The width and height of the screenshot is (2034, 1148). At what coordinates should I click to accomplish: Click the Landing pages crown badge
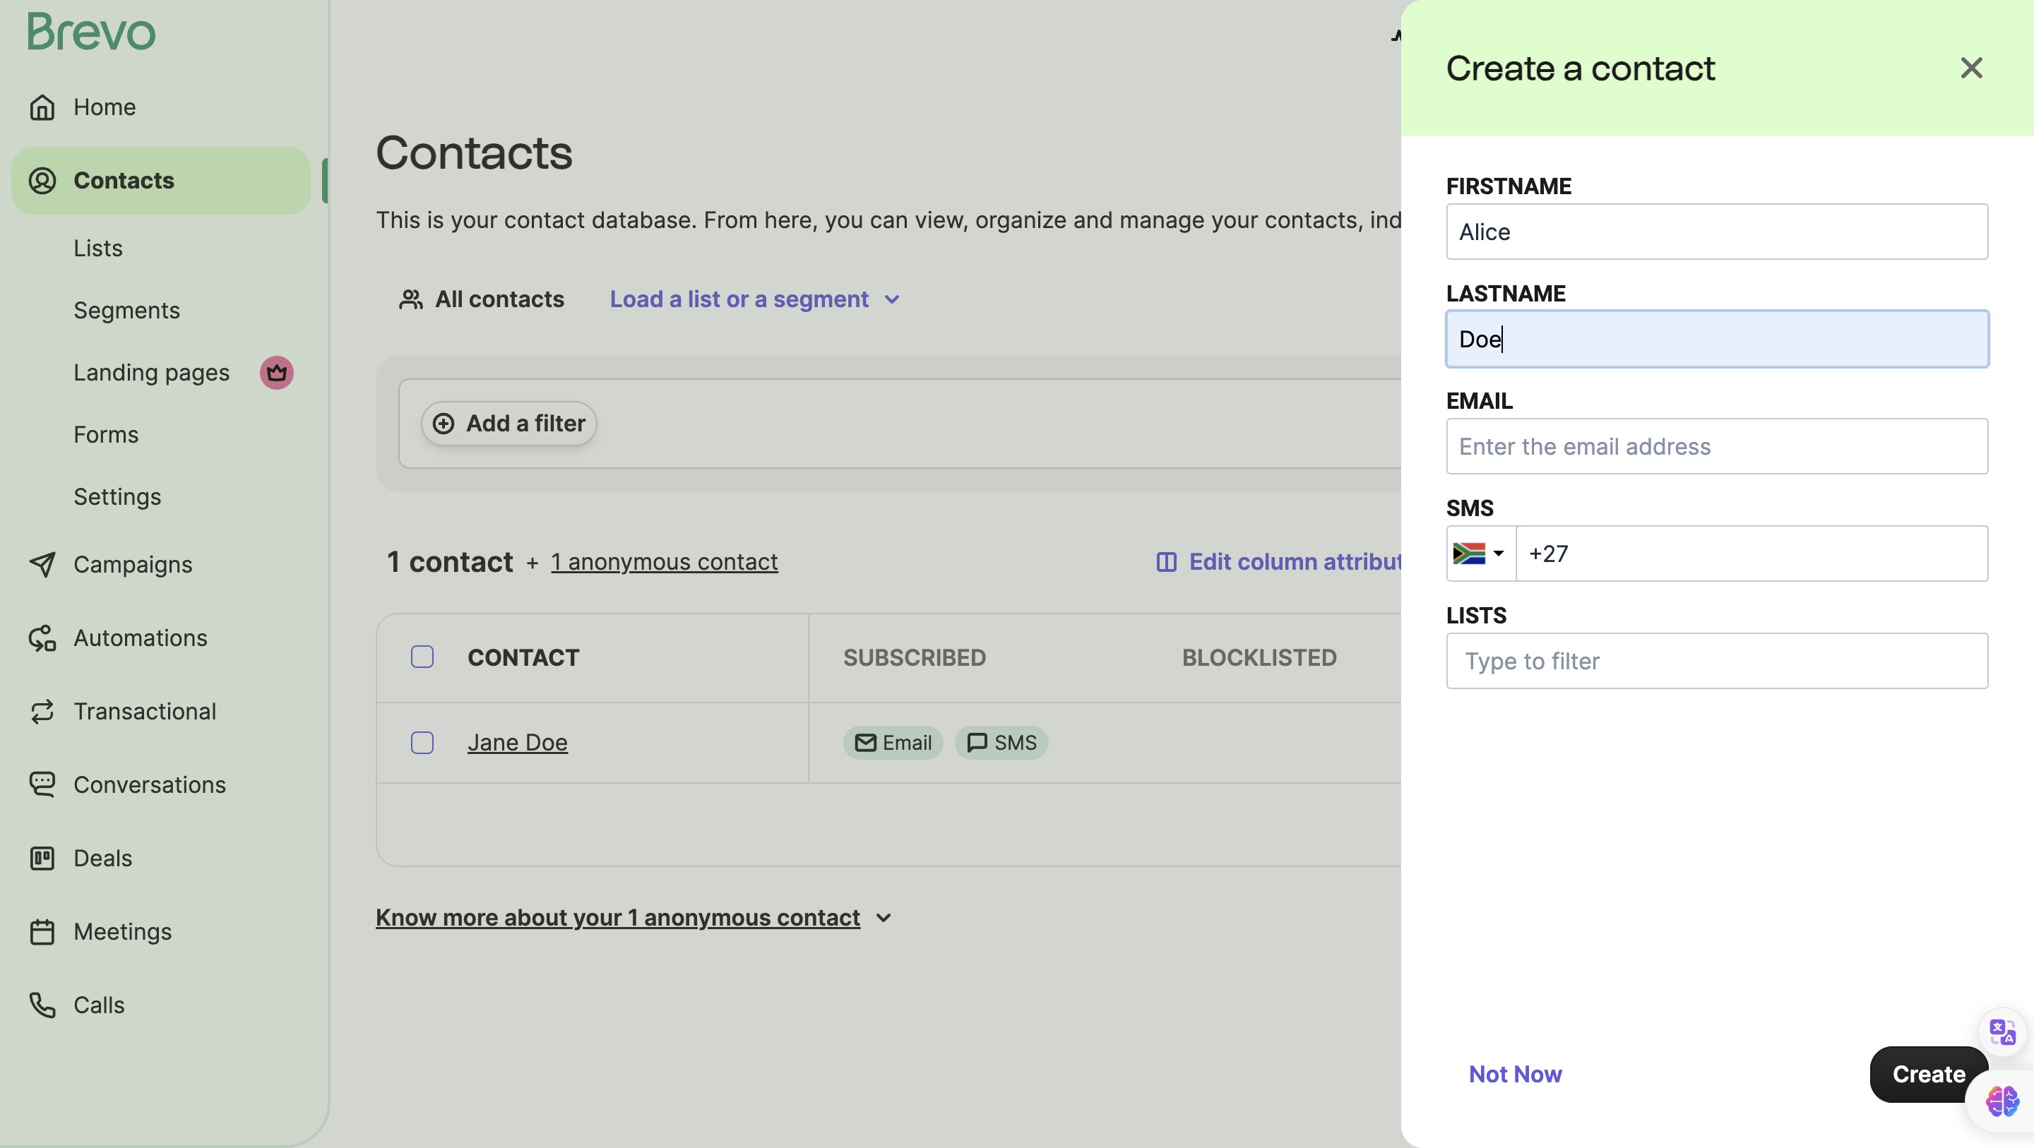pyautogui.click(x=276, y=373)
